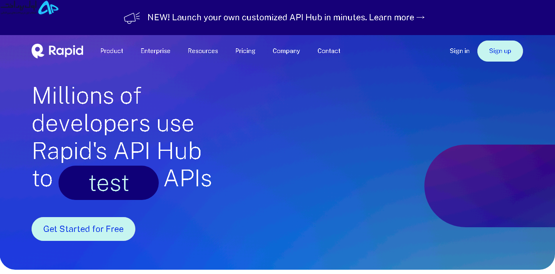Open the Product menu
Viewport: 555px width, 274px height.
click(x=112, y=51)
